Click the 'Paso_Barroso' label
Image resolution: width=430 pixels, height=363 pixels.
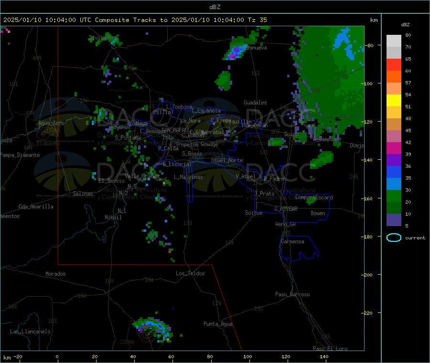(x=292, y=294)
